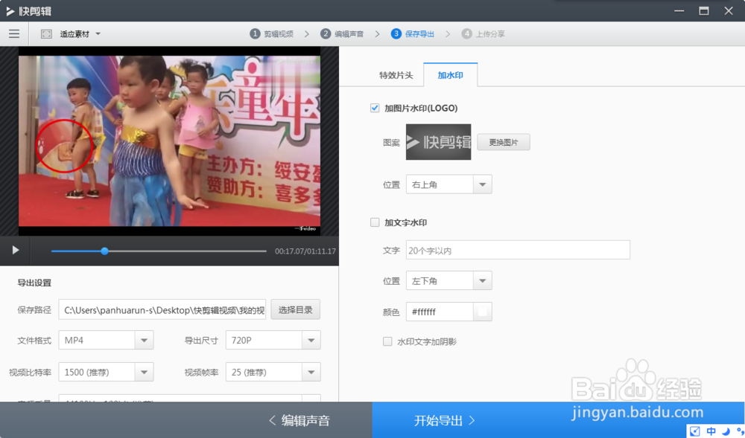
Task: Click the IME 中 language indicator
Action: 711,431
